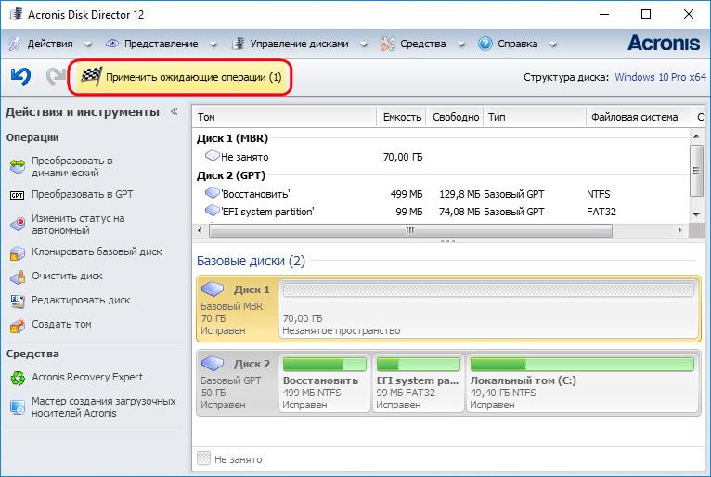Select the Диск 2 (GPT) group row
The width and height of the screenshot is (711, 477).
(x=440, y=175)
